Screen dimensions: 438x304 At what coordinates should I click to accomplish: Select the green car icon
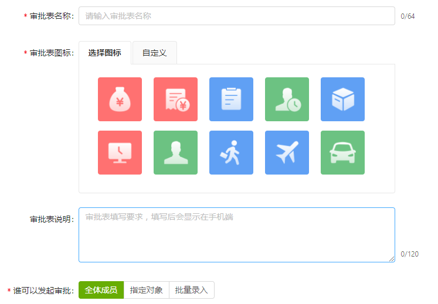coord(342,153)
